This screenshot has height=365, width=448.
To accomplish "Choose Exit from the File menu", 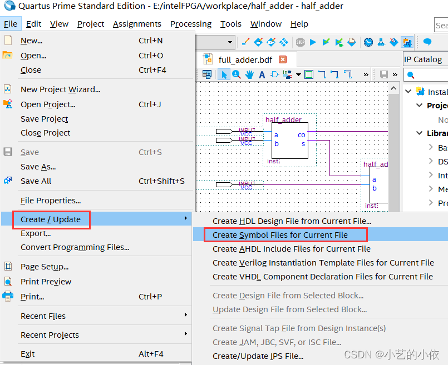I will pyautogui.click(x=96, y=353).
